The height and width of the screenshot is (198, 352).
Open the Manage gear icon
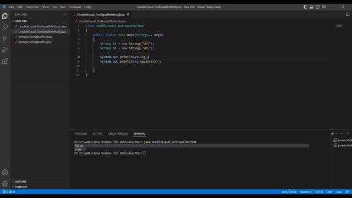(5, 184)
